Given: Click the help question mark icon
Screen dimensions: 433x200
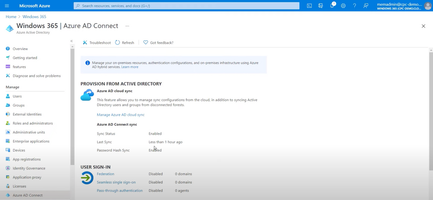Looking at the screenshot, I should pos(355,6).
